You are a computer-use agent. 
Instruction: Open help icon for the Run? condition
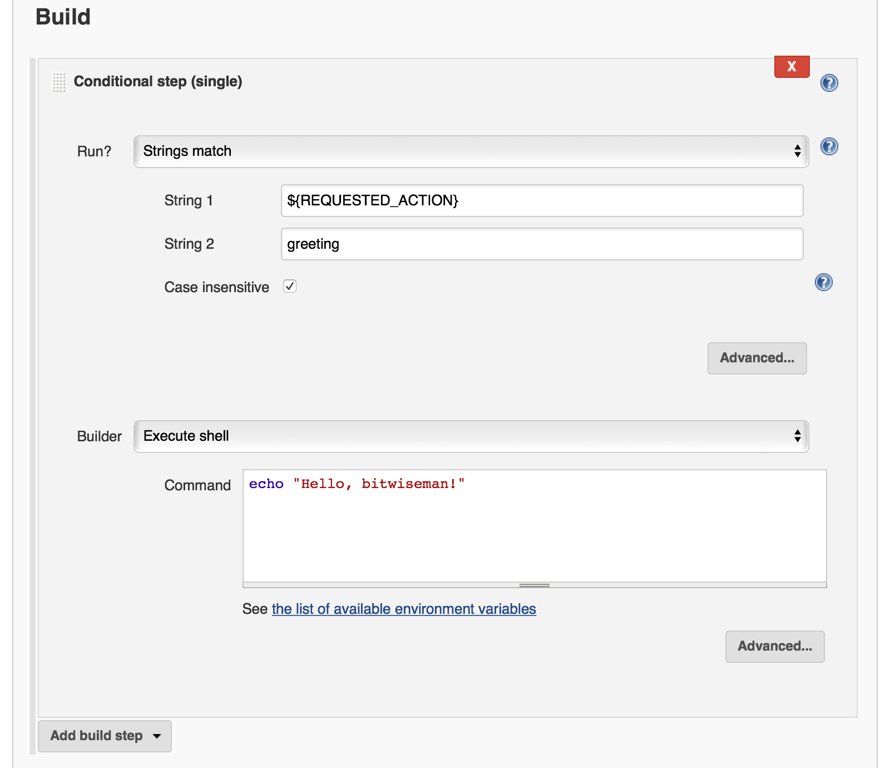click(829, 147)
